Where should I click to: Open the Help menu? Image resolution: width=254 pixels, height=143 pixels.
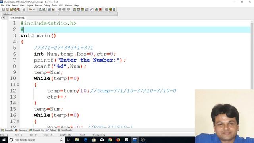(x=76, y=5)
